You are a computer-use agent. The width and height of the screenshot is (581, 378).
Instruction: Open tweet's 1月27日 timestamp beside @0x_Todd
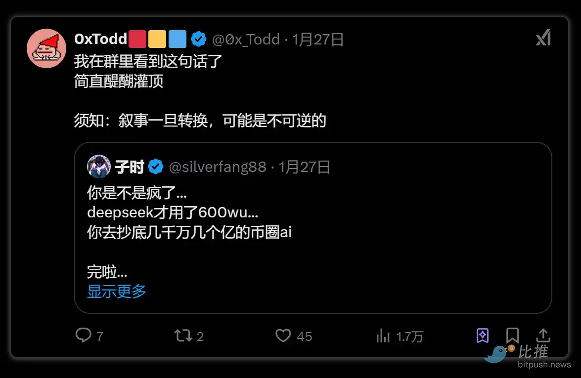point(317,39)
